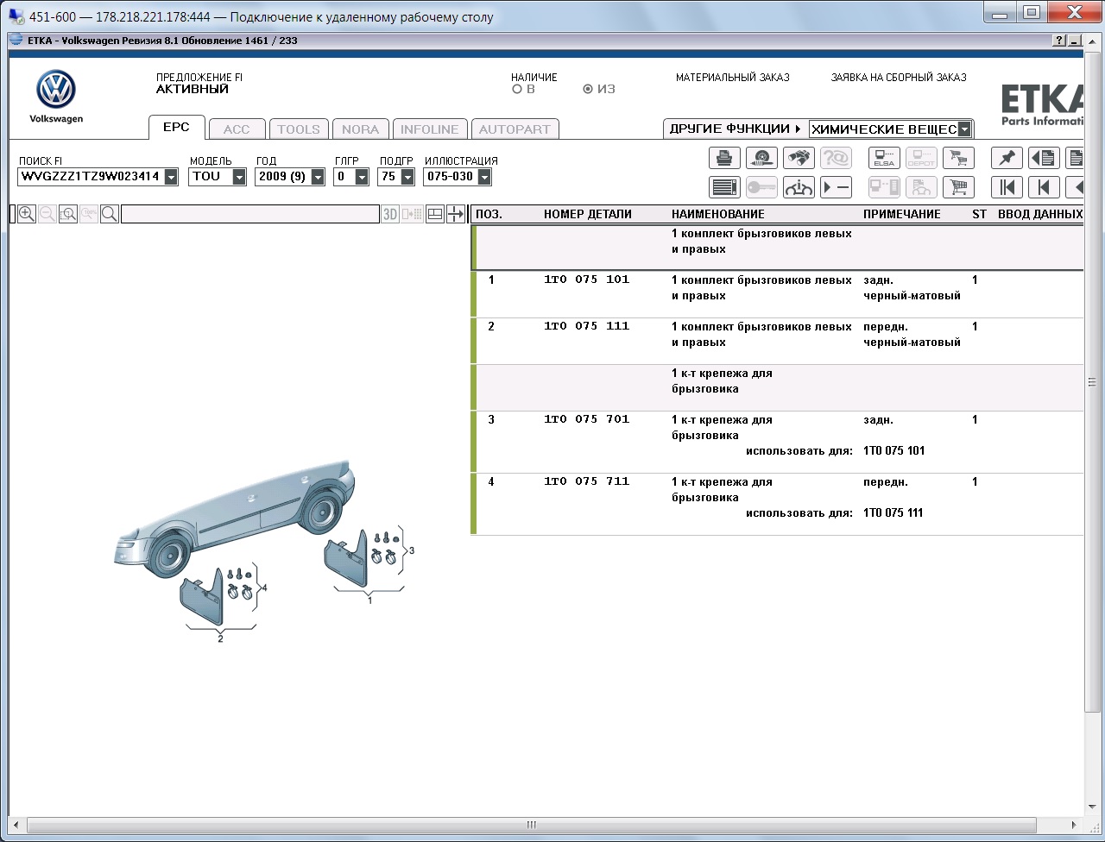
Task: Switch to the AUTOPART tab
Action: click(x=515, y=129)
